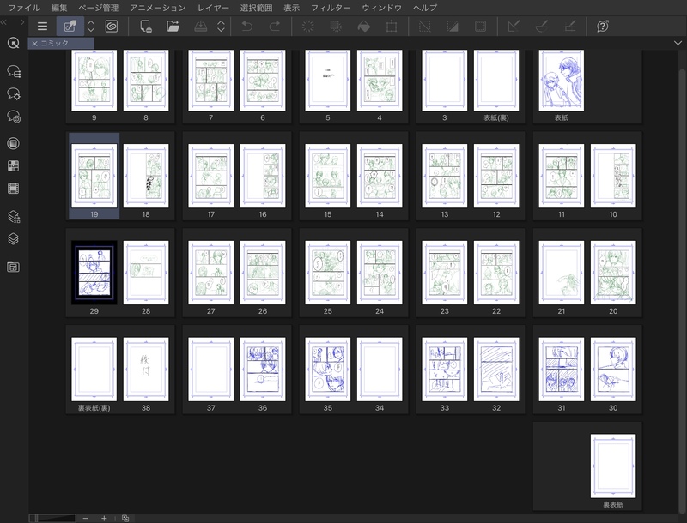Screen dimensions: 687x523
Task: Open the Layer Property icon in sidebar
Action: tap(14, 216)
